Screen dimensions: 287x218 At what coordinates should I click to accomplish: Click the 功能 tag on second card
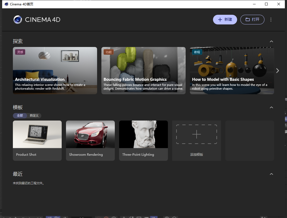(x=109, y=52)
